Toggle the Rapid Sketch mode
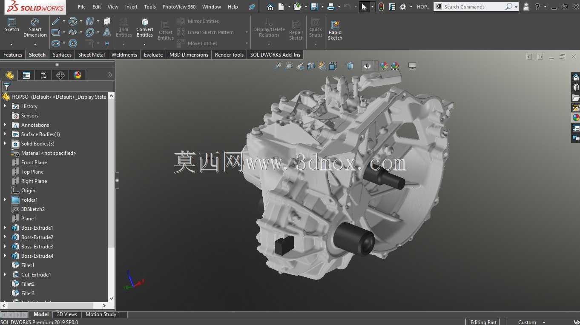Viewport: 580px width, 325px height. click(x=335, y=30)
